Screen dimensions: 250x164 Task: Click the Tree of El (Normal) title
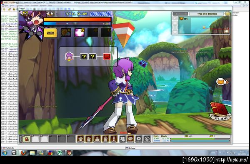207,14
